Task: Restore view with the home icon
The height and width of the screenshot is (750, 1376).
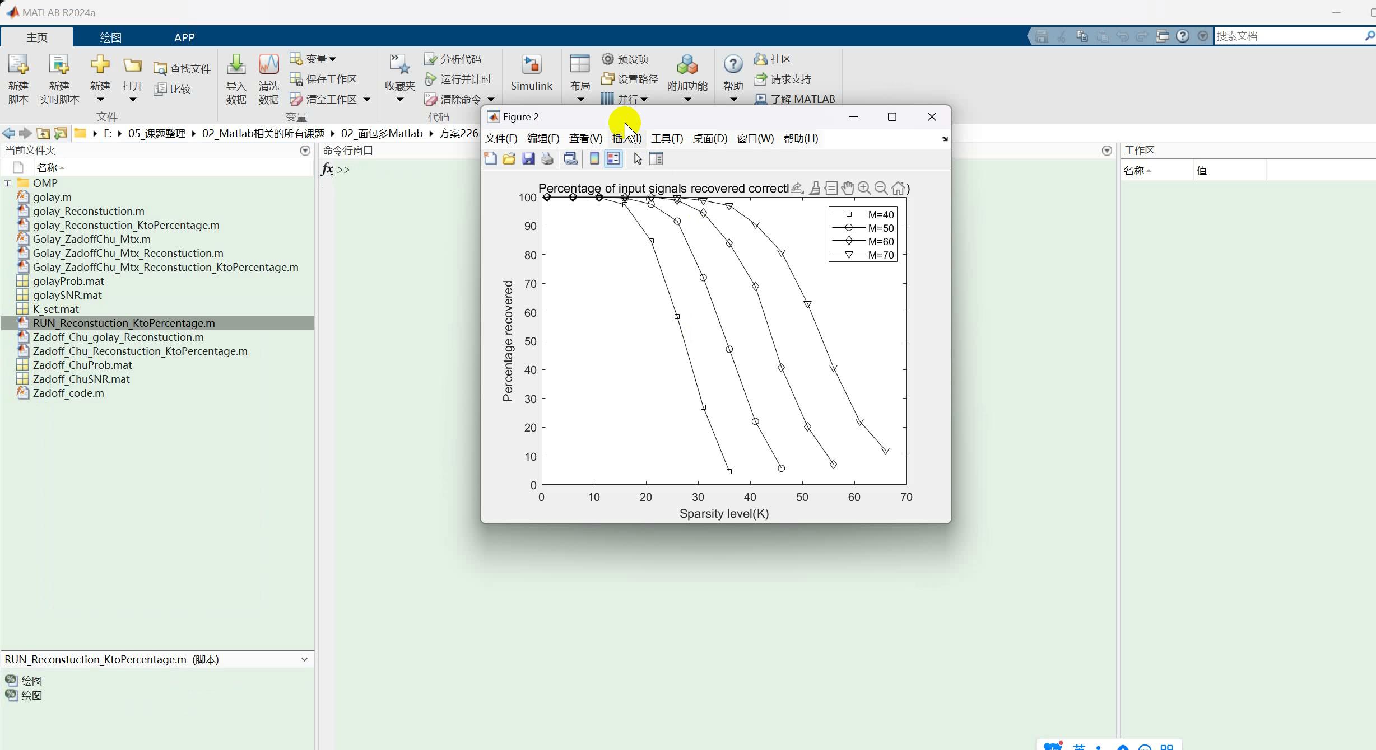Action: [x=898, y=188]
